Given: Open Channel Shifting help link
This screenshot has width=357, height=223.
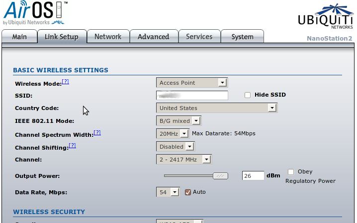Looking at the screenshot, I should coord(73,146).
